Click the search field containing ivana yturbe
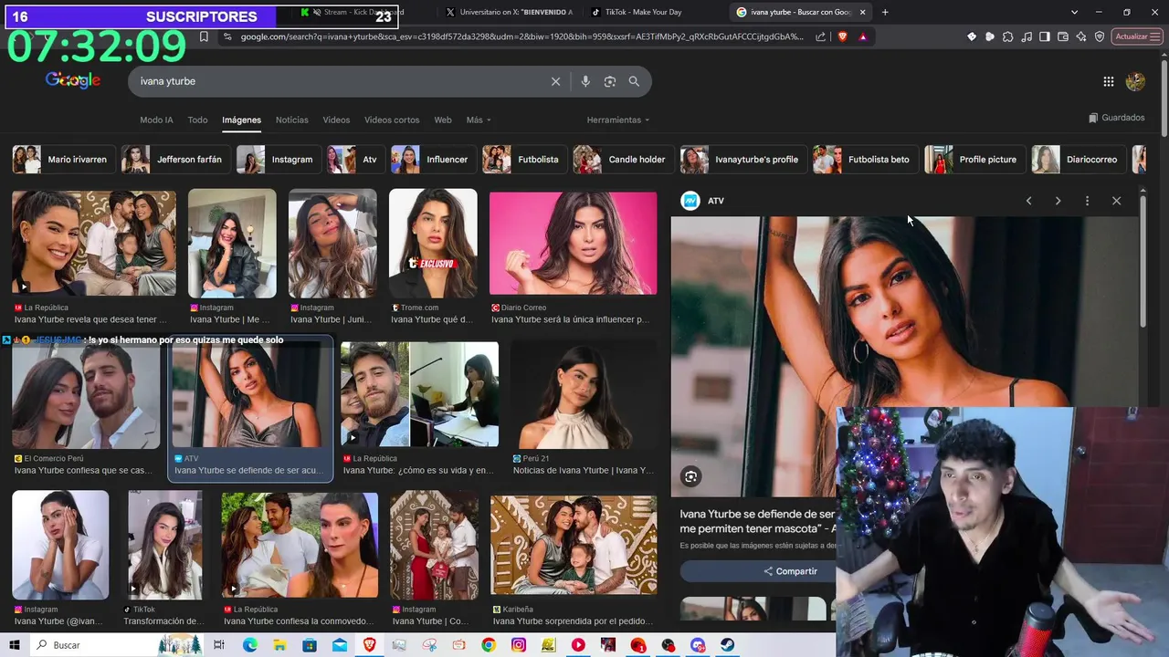Screen dimensions: 1169x657 338,81
